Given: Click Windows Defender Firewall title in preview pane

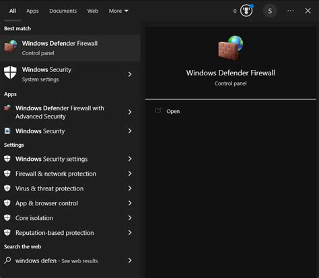Looking at the screenshot, I should (231, 73).
